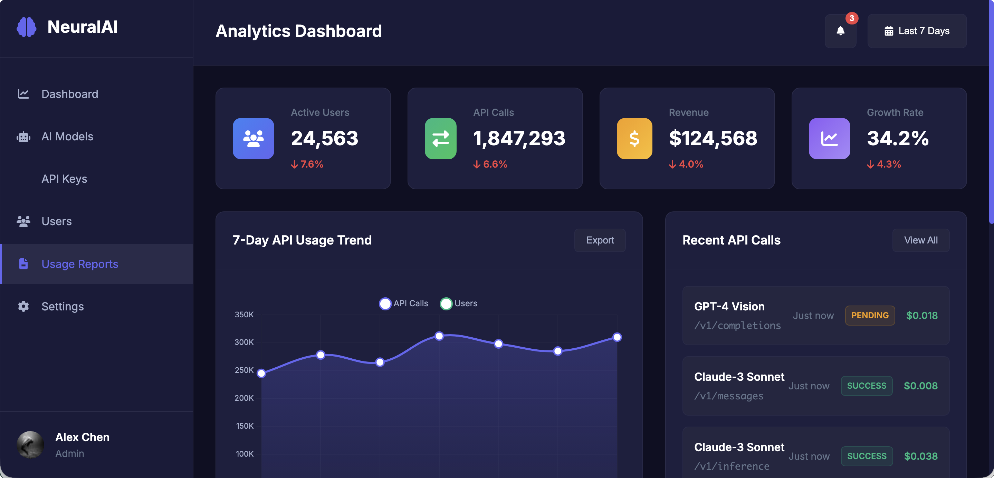Open the Dashboard menu item
994x478 pixels.
tap(69, 94)
